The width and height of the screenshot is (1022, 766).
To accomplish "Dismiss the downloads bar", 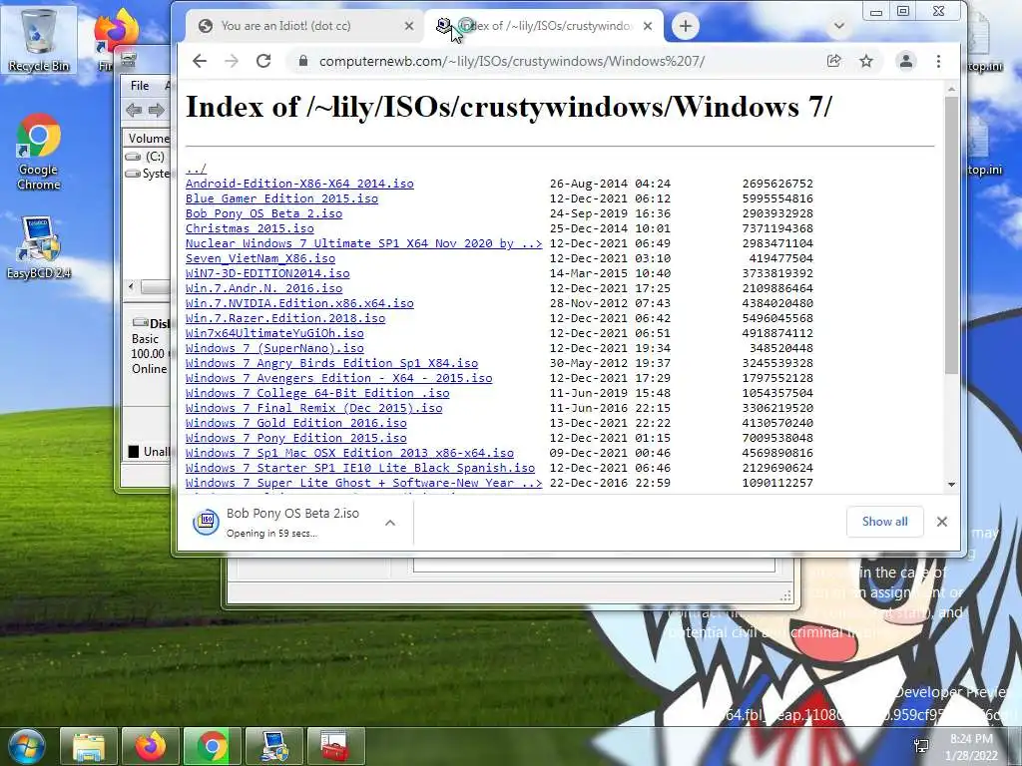I will click(942, 522).
